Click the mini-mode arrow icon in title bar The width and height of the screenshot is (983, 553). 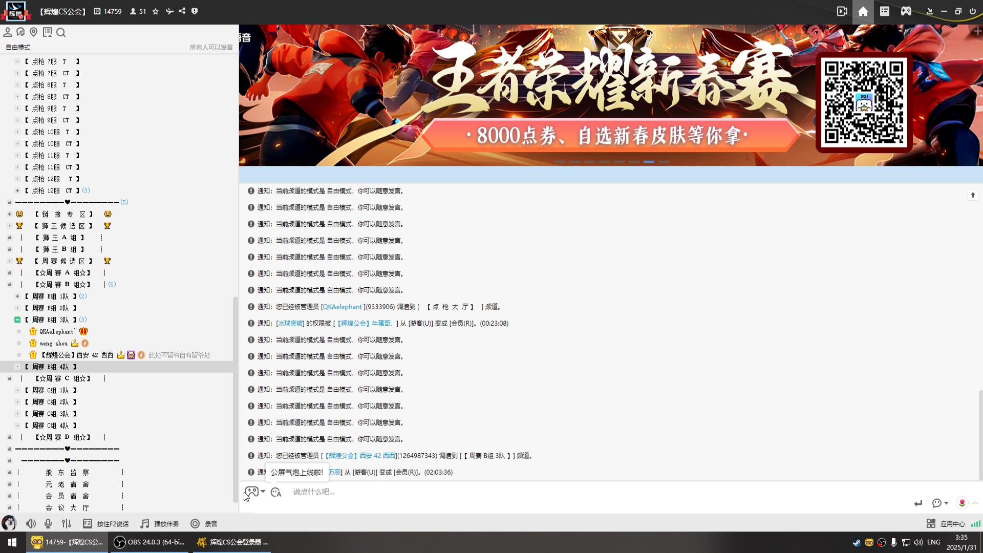coord(930,11)
